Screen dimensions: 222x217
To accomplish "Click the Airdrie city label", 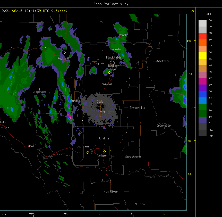I will pos(104,138).
